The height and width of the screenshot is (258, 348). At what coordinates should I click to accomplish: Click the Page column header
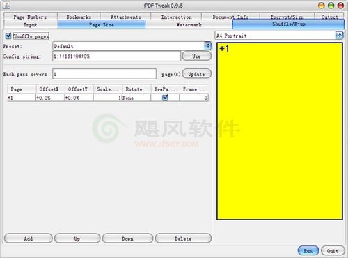pyautogui.click(x=22, y=89)
